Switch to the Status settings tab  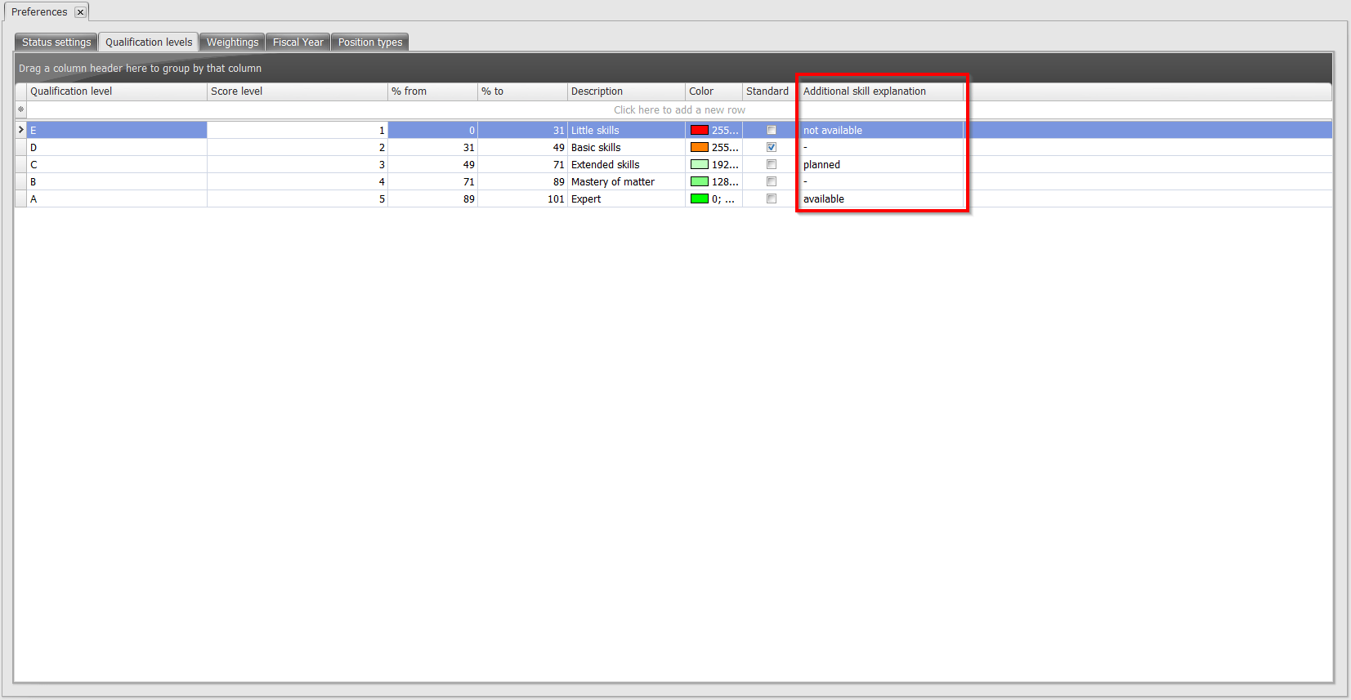[56, 42]
